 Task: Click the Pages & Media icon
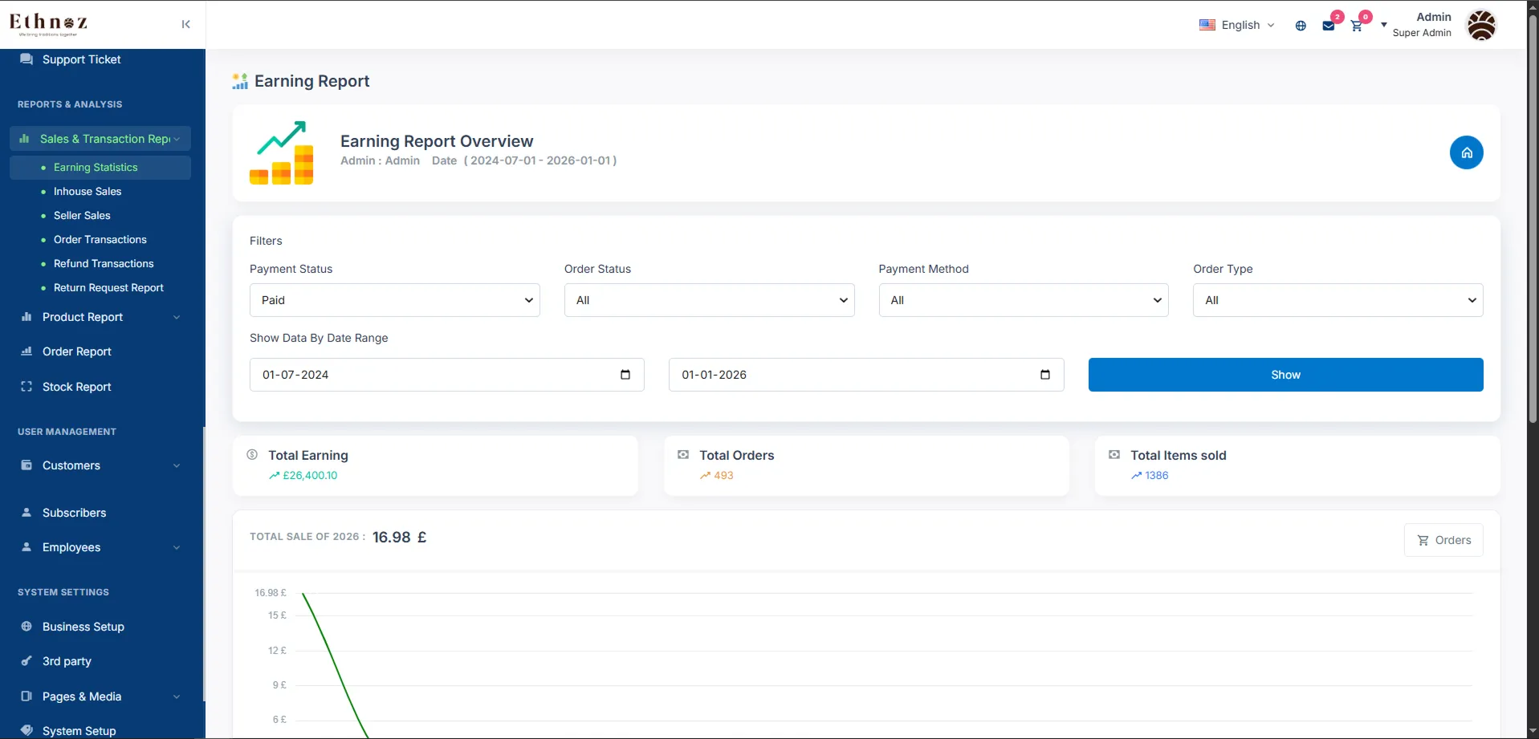pyautogui.click(x=26, y=696)
